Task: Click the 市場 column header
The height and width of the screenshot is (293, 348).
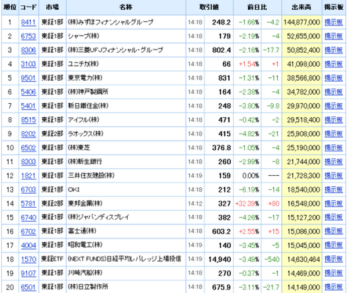Action: click(52, 8)
